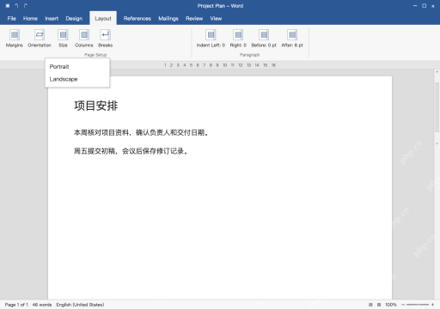Click the scrollbar down arrow
The width and height of the screenshot is (440, 309).
437,143
